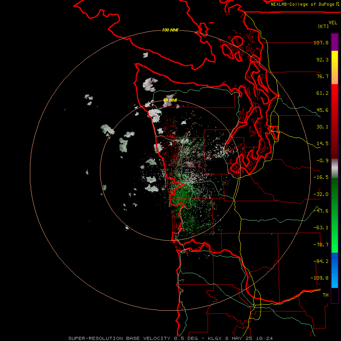
Task: Click the -16.5 velocity scale value
Action: click(x=321, y=177)
